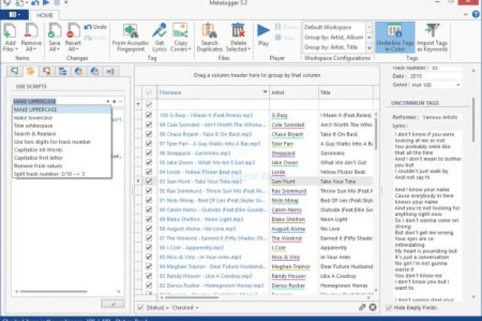Viewport: 482px width, 321px height.
Task: Uncheck the G-Eazy I Mean It row
Action: tap(149, 115)
